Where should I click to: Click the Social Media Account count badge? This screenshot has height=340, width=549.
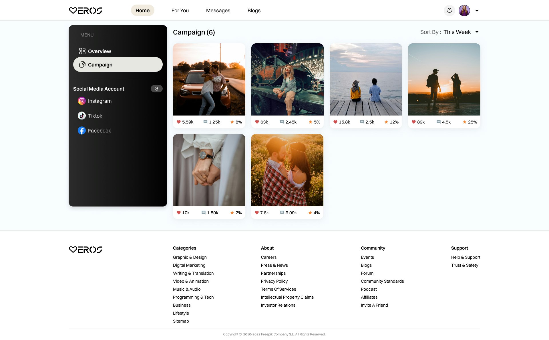(156, 89)
